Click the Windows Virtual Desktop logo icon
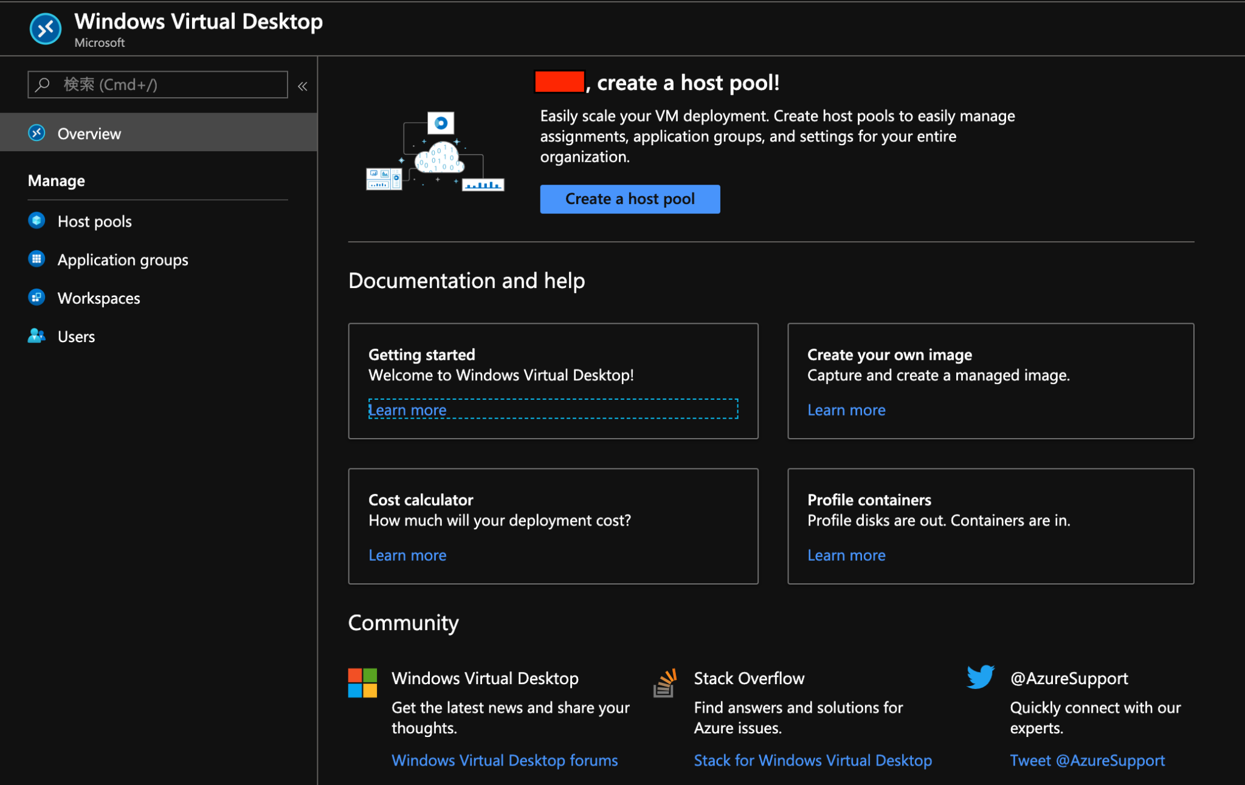 (46, 29)
